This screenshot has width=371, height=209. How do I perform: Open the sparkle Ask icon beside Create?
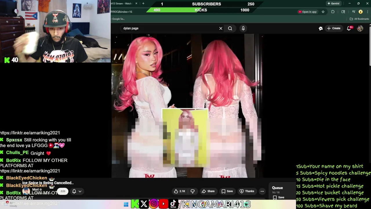point(321,28)
